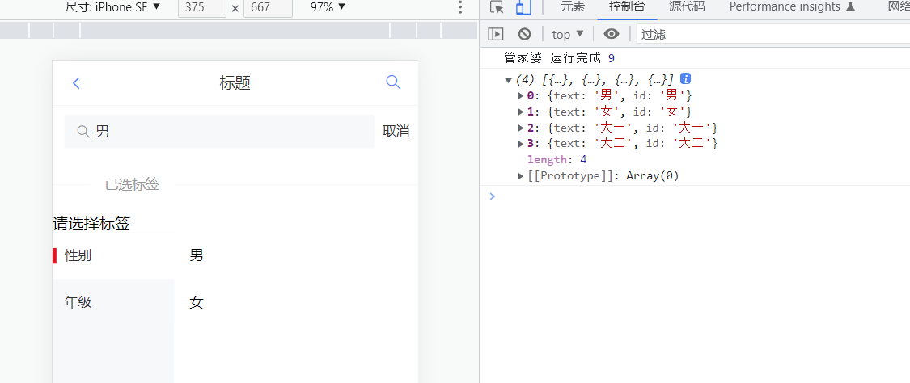This screenshot has height=383, width=910.
Task: Expand array item 0 with text 男
Action: tap(520, 96)
